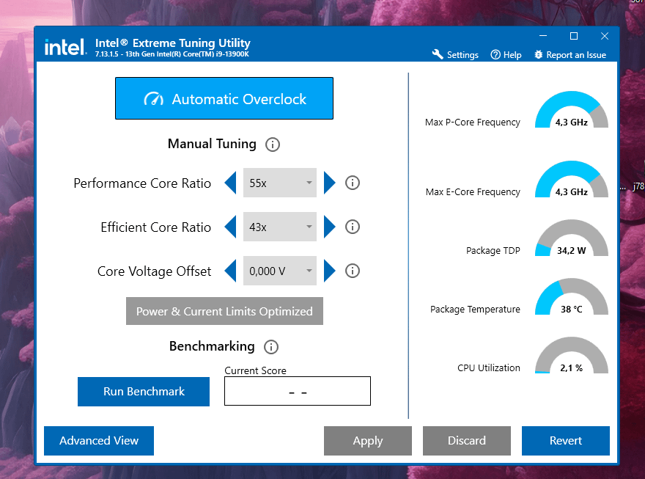The height and width of the screenshot is (479, 645).
Task: Open the Performance Core Ratio 55x dropdown
Action: pyautogui.click(x=280, y=183)
